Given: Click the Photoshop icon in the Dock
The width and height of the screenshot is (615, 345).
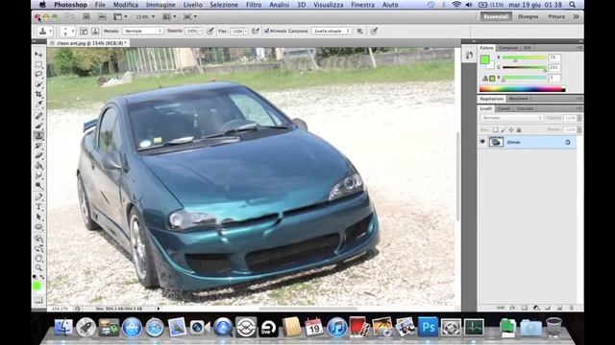Looking at the screenshot, I should click(428, 327).
